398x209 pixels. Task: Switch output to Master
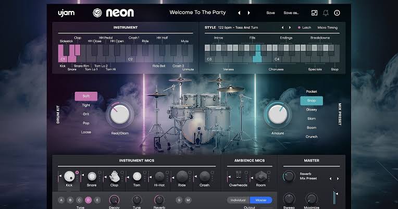coord(261,200)
